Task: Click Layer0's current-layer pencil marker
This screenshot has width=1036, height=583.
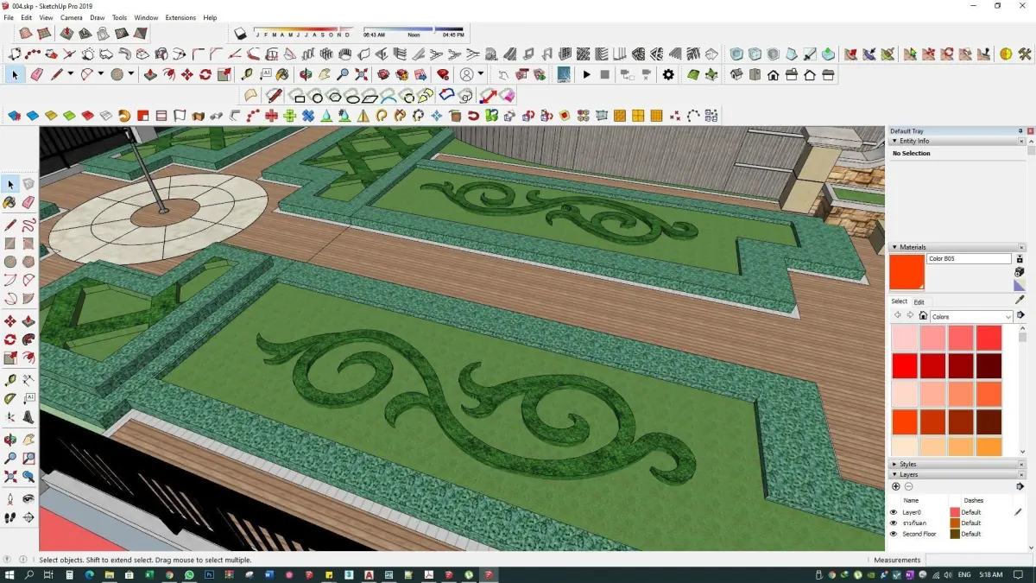Action: click(x=1018, y=512)
